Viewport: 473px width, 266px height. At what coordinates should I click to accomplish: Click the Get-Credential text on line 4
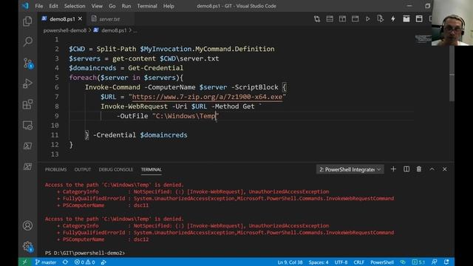click(155, 68)
